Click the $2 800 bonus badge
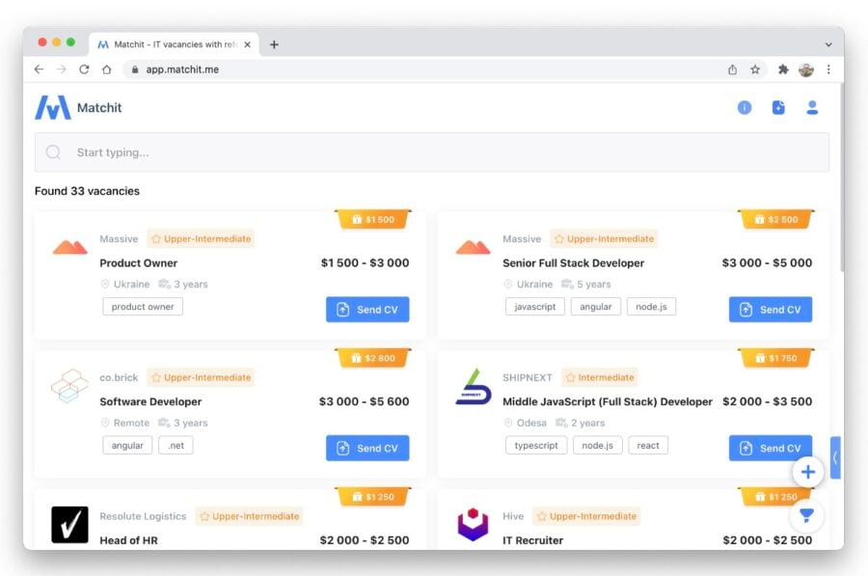The width and height of the screenshot is (868, 576). [373, 358]
